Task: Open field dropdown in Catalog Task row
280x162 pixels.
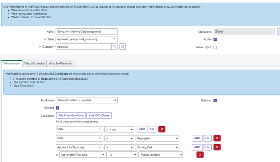Action: pyautogui.click(x=80, y=147)
